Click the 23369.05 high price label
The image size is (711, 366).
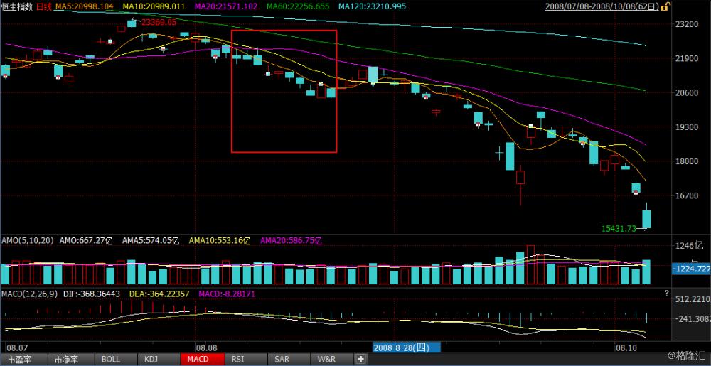(159, 22)
